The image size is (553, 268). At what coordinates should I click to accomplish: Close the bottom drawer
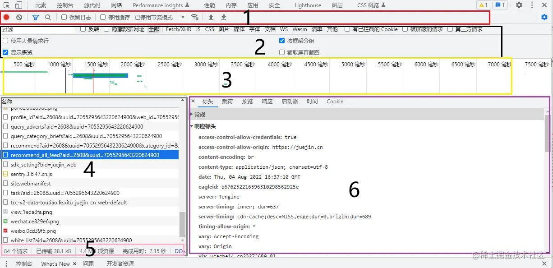point(544,263)
